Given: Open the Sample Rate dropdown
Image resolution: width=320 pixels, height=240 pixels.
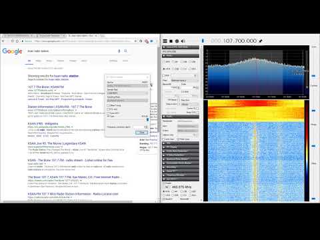Looking at the screenshot, I should click(127, 93).
